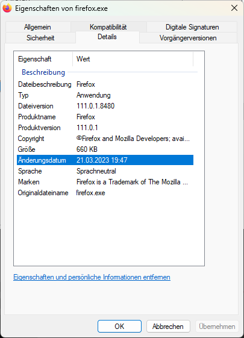Click the Wert column header
Viewport: 244px width, 338px height.
tap(133, 59)
